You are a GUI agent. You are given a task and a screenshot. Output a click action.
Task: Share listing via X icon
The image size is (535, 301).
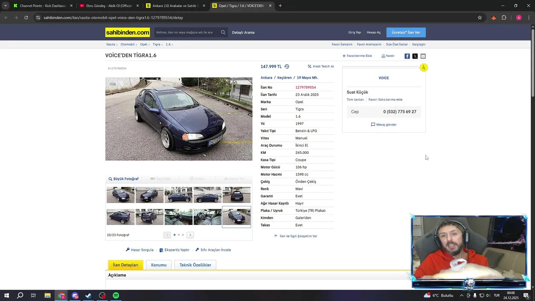pos(415,56)
